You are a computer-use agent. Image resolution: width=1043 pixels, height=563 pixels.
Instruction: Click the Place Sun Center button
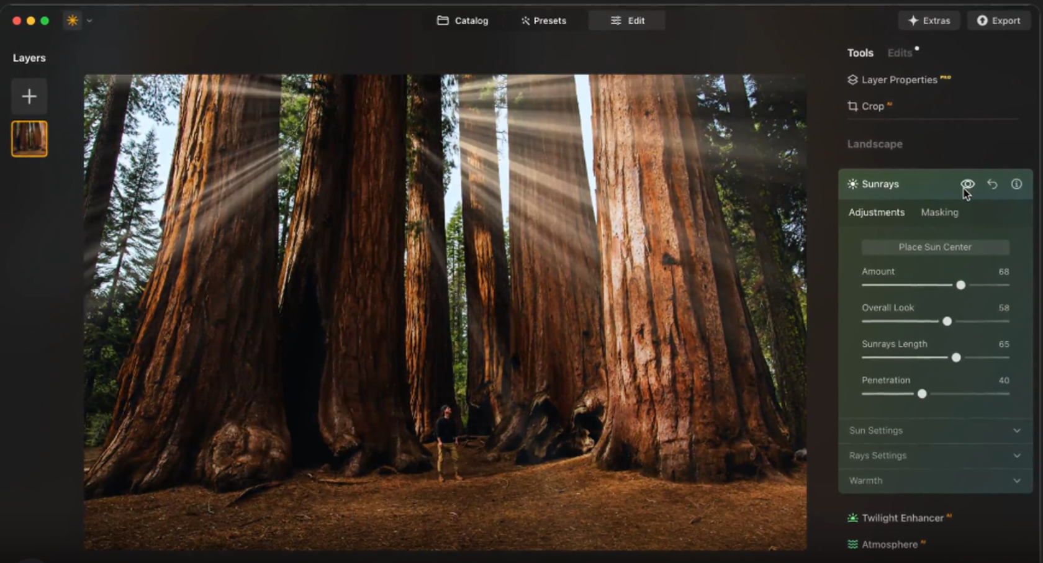click(935, 246)
